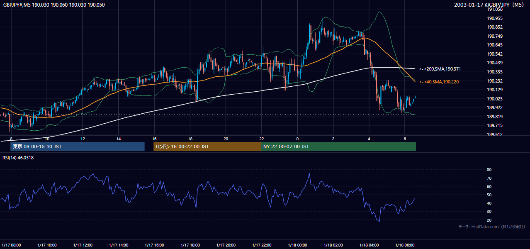
Task: Click RSI scale value 70
Action: coord(489,178)
